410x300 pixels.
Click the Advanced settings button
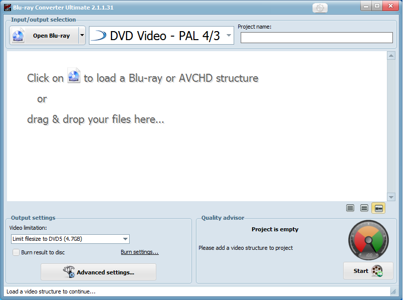point(98,271)
